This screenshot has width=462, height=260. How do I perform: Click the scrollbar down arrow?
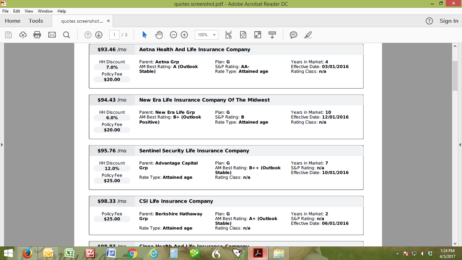(455, 243)
